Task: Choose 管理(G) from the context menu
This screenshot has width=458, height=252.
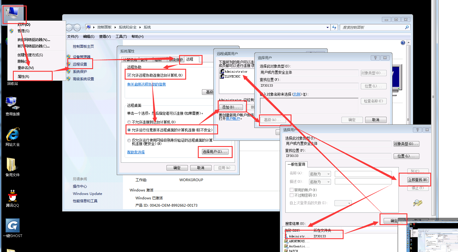Action: point(23,31)
